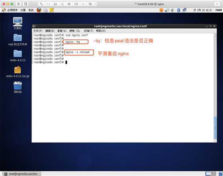
Task: Open the terminal File (文件) menu
Action: pyautogui.click(x=38, y=31)
